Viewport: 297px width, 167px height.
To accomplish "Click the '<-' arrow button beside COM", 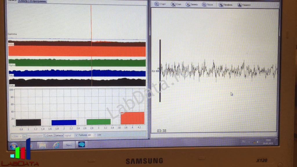I will click(x=25, y=136).
